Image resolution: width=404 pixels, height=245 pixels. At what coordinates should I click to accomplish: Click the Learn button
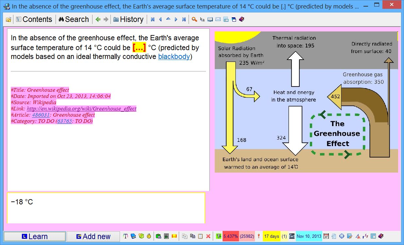[x=34, y=236]
